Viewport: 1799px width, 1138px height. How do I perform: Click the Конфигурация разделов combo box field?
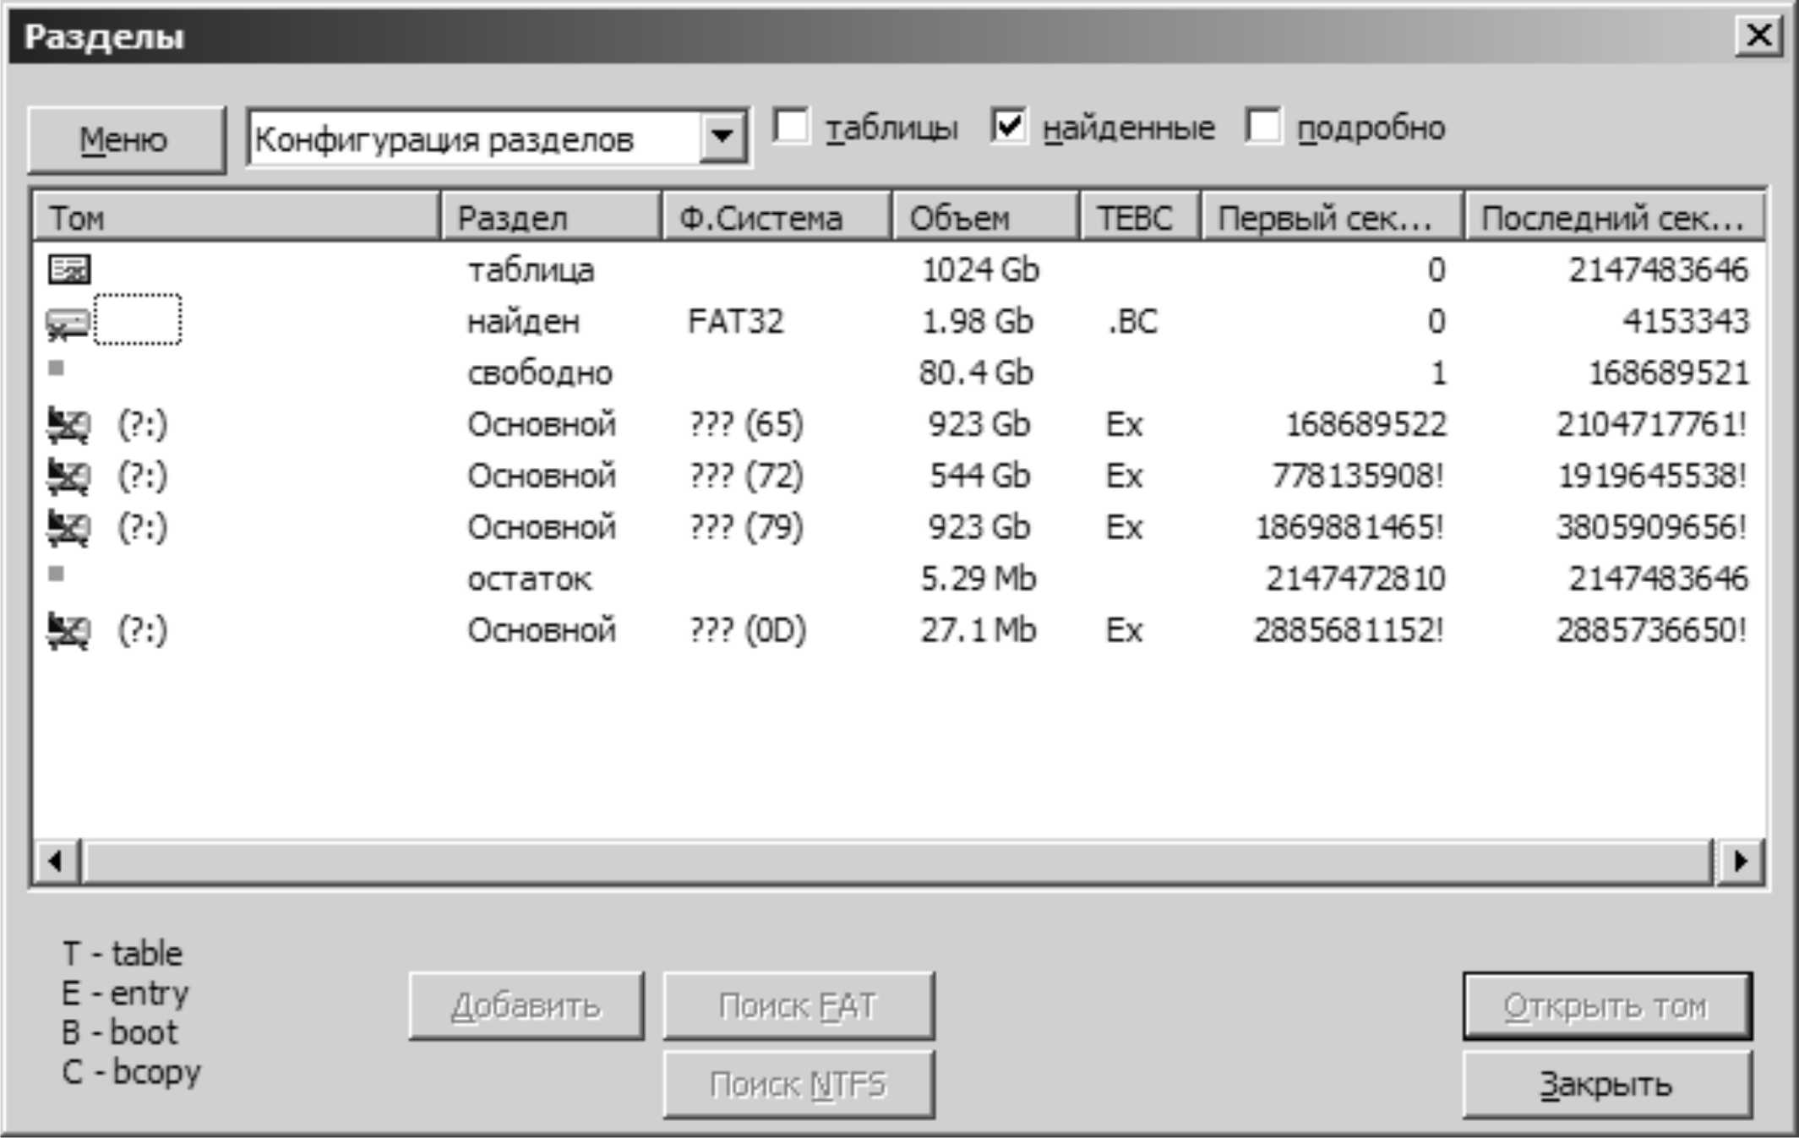pos(473,139)
